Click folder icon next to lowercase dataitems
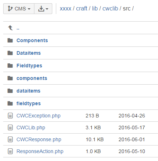This screenshot has width=158, height=161. [10, 91]
